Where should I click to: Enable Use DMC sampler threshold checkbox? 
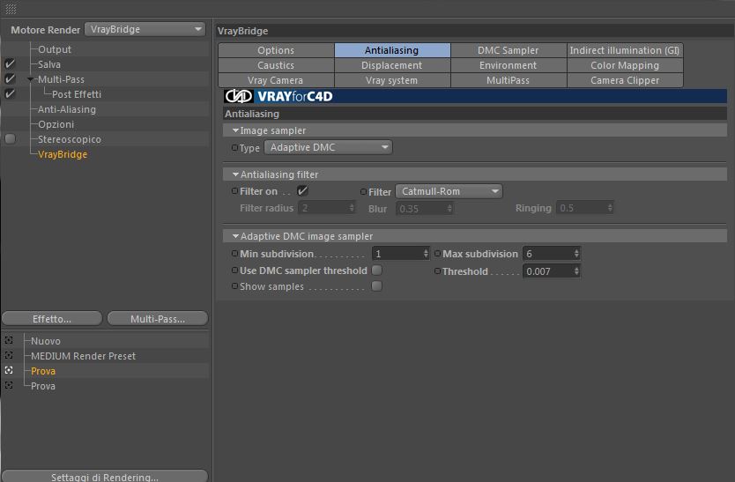376,270
